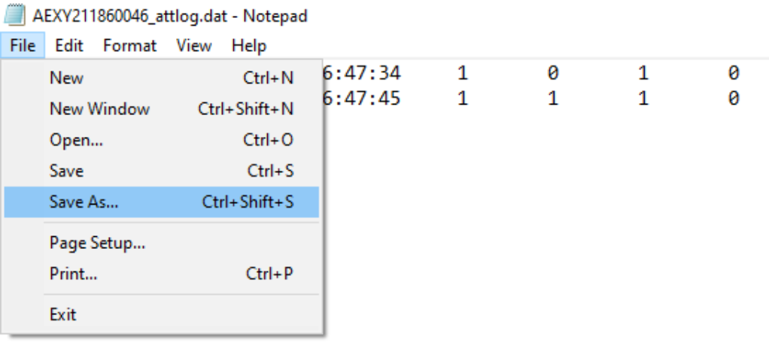Image resolution: width=769 pixels, height=352 pixels.
Task: Open the Format menu
Action: [129, 46]
